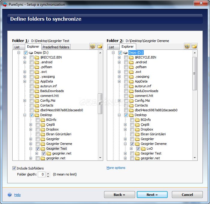Screen dimensions: 210x204
Task: Uncheck Gezginler Deneme checkbox in Folder 2 tree
Action: point(132,144)
